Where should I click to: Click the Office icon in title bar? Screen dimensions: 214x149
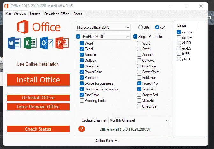6,6
